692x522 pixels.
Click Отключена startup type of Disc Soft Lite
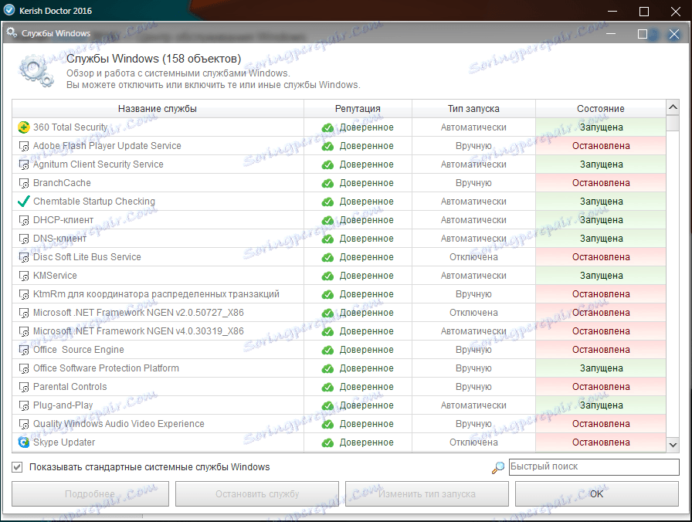[x=473, y=257]
